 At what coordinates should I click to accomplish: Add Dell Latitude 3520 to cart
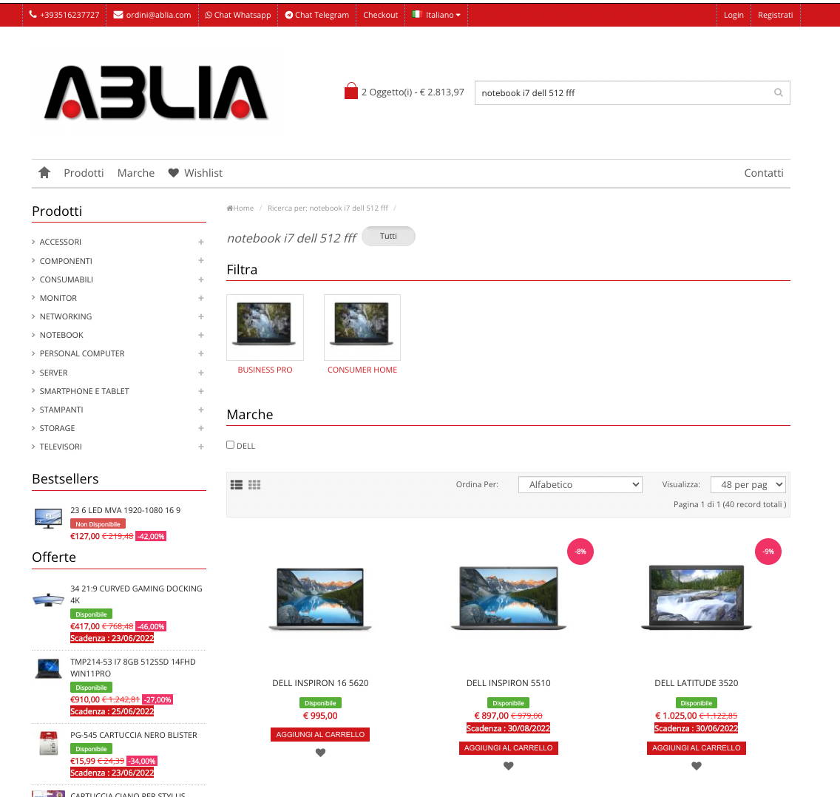coord(696,747)
